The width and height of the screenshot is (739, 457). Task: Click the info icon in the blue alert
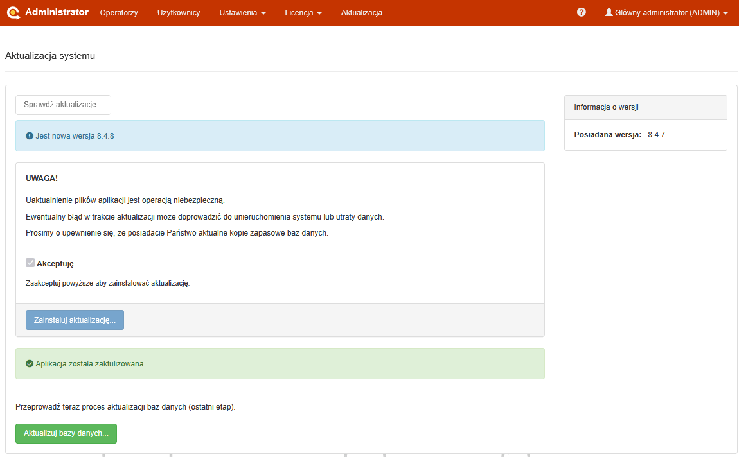pyautogui.click(x=30, y=136)
